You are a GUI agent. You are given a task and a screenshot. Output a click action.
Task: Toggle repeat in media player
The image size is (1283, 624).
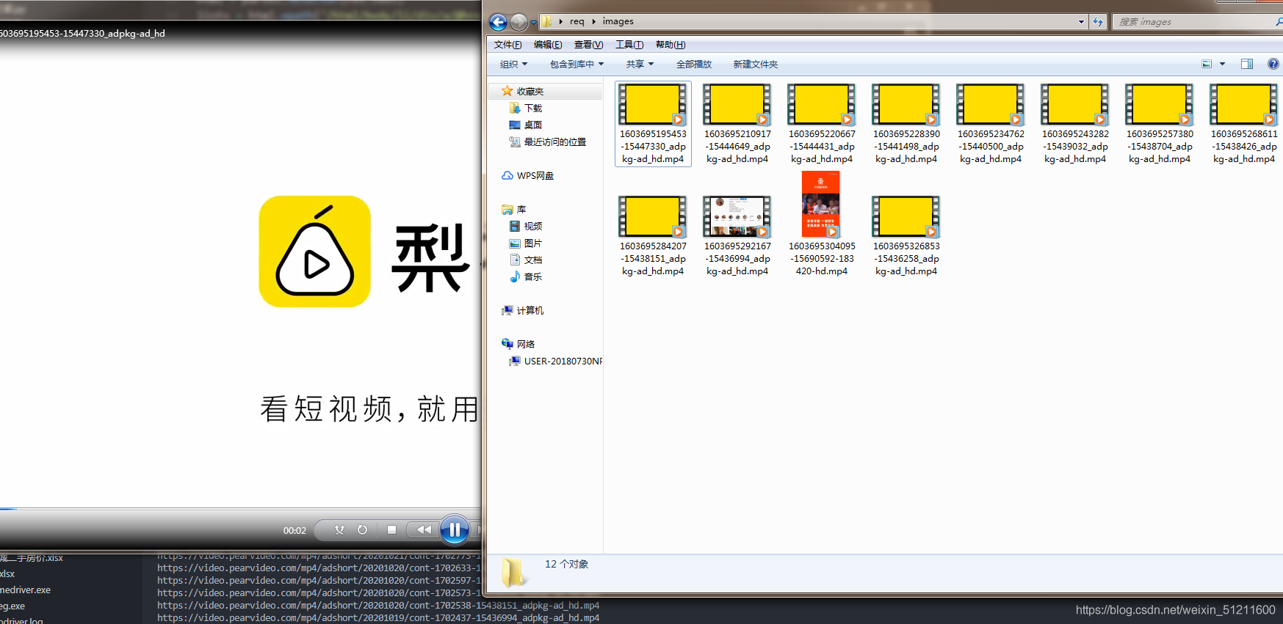click(x=362, y=529)
